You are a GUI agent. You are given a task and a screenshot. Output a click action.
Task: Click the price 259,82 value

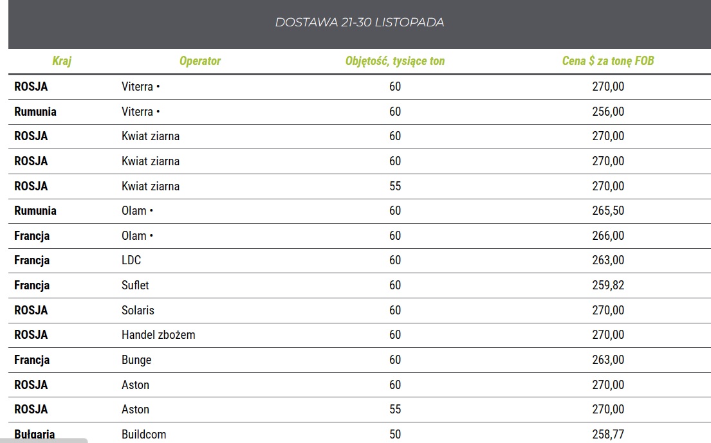(608, 285)
